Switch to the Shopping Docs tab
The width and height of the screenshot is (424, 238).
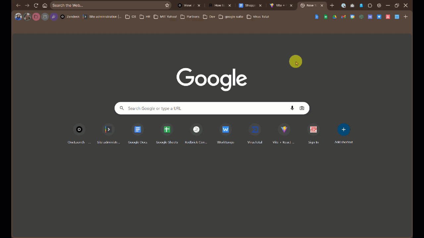[250, 5]
